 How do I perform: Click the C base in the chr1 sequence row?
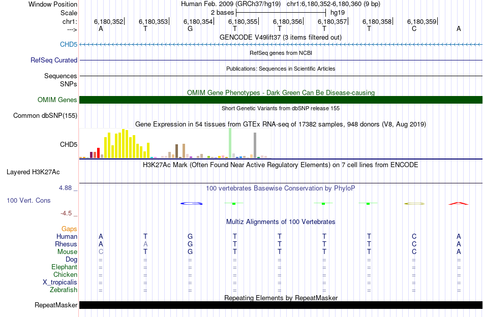click(414, 28)
